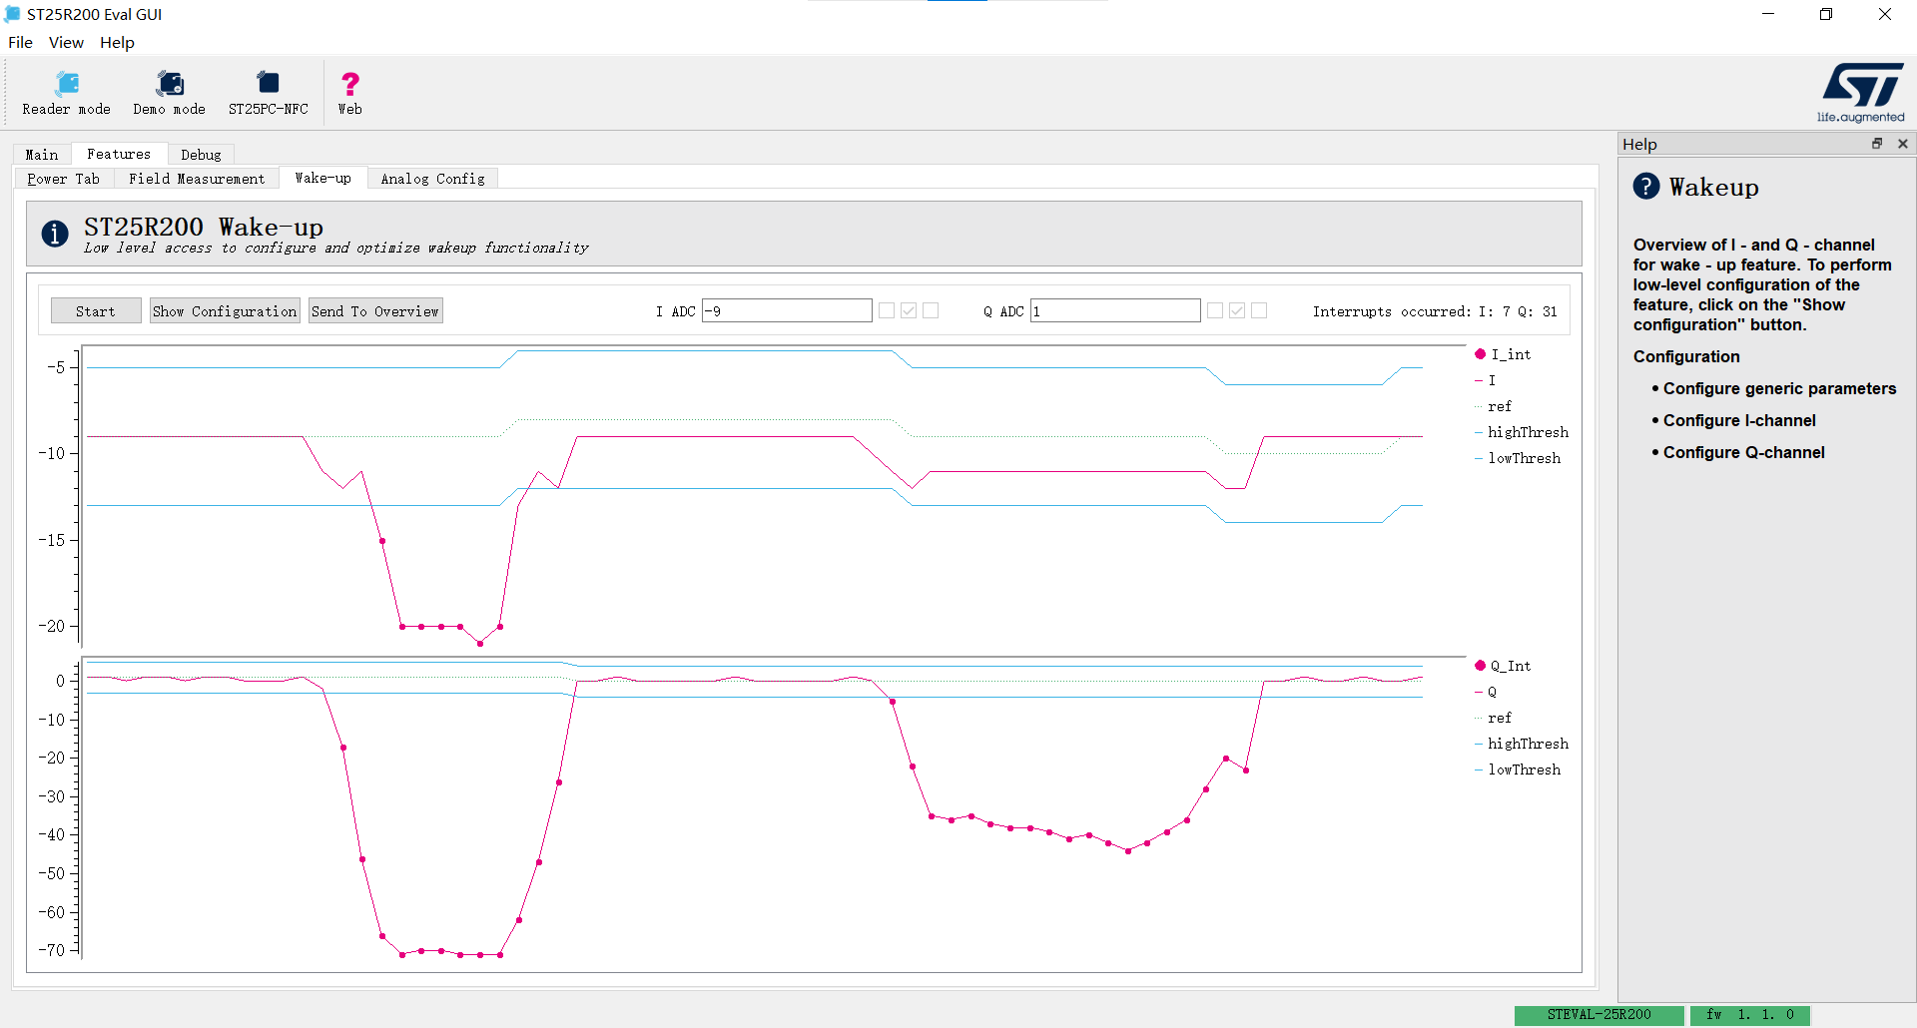Image resolution: width=1917 pixels, height=1028 pixels.
Task: Toggle the first checkbox after I ADC field
Action: (x=887, y=310)
